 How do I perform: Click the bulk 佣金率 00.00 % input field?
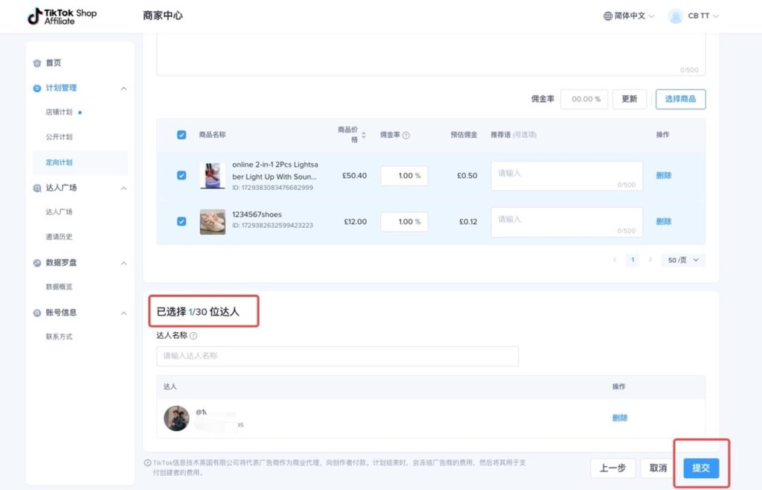tap(583, 99)
